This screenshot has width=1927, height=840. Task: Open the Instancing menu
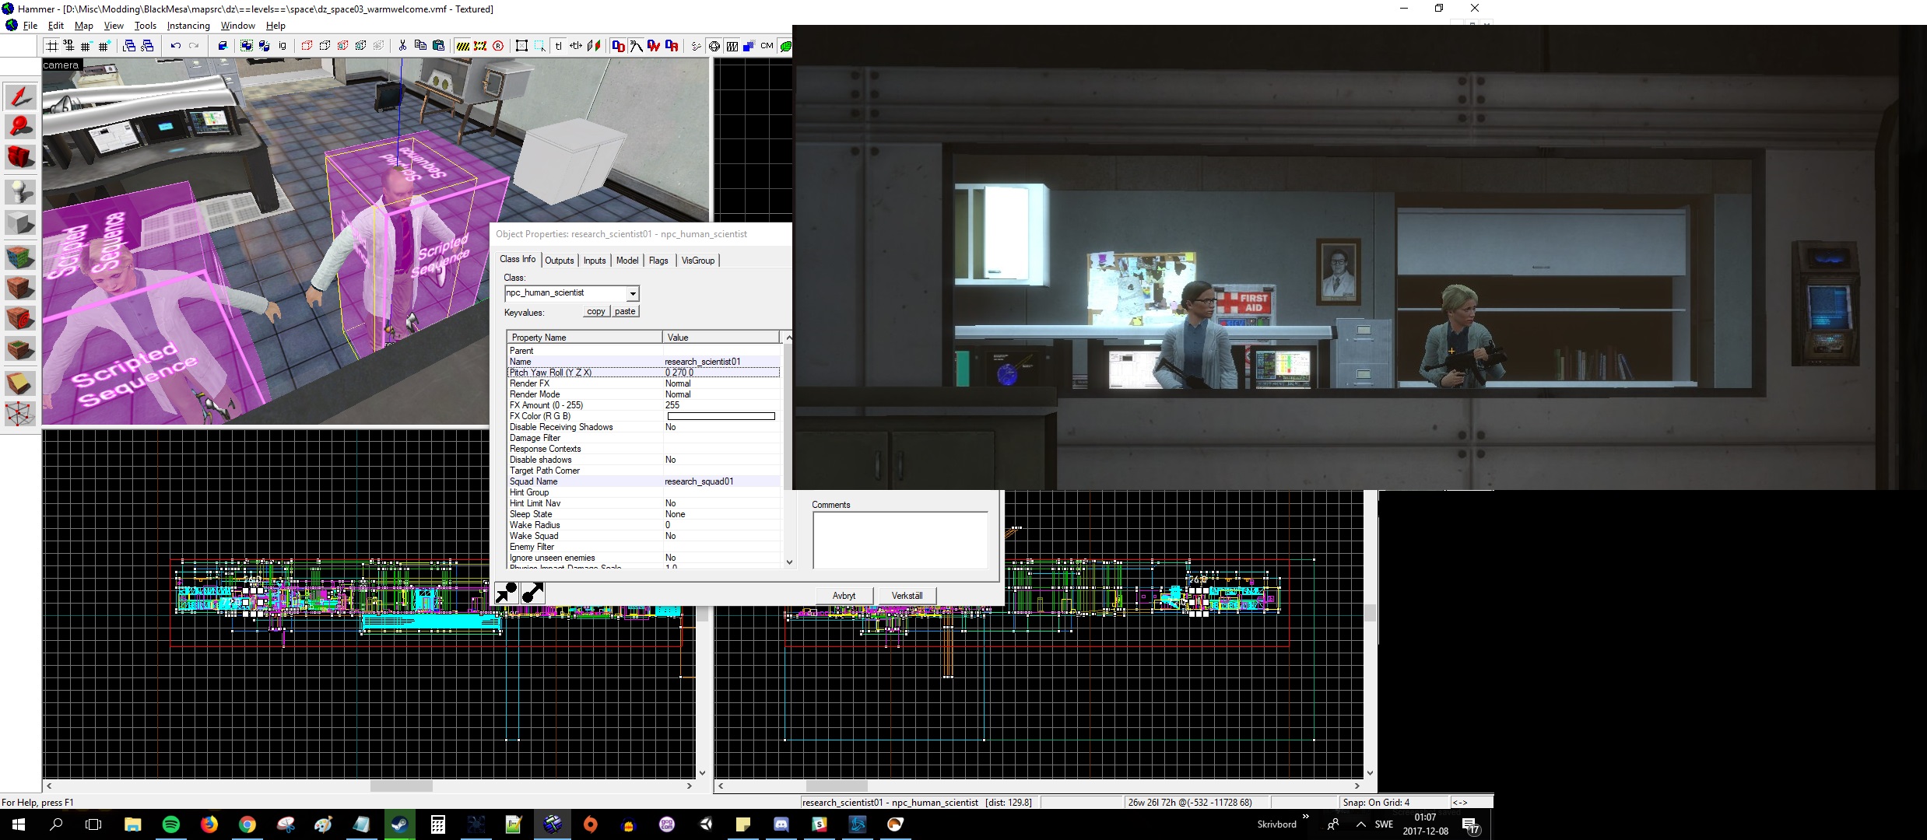[x=188, y=26]
